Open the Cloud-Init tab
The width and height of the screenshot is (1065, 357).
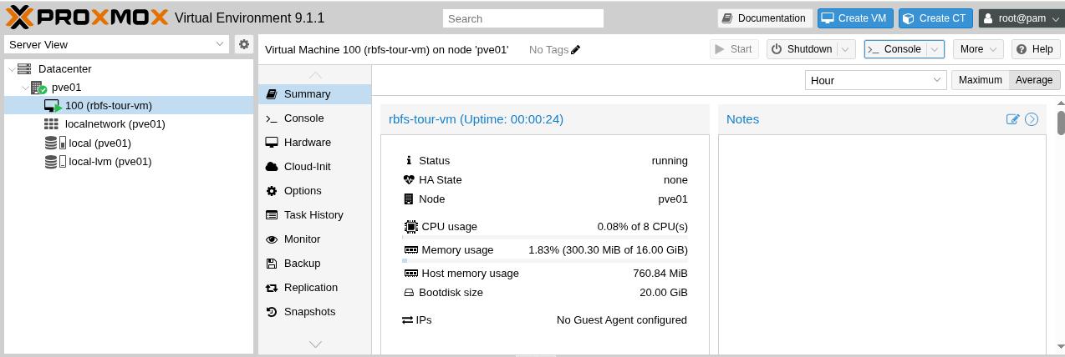(315, 167)
